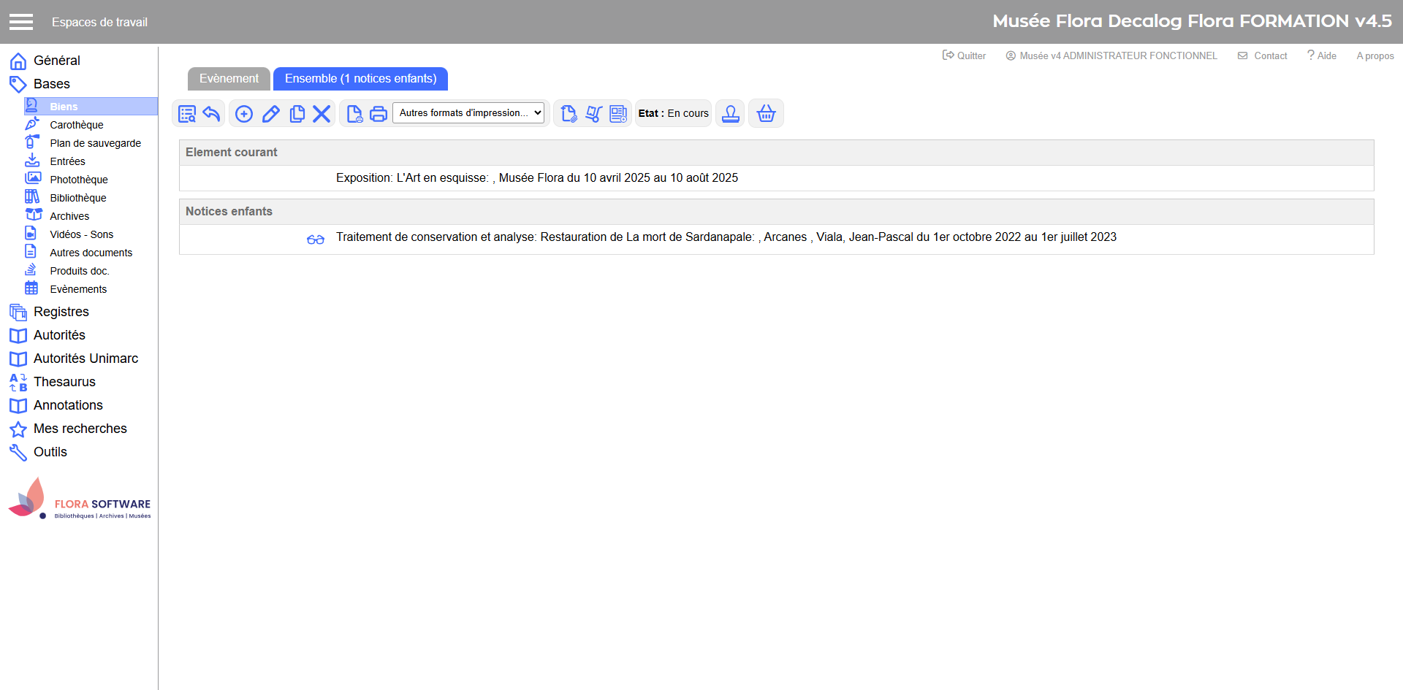Click the duplicate record icon
The height and width of the screenshot is (690, 1403).
(297, 114)
